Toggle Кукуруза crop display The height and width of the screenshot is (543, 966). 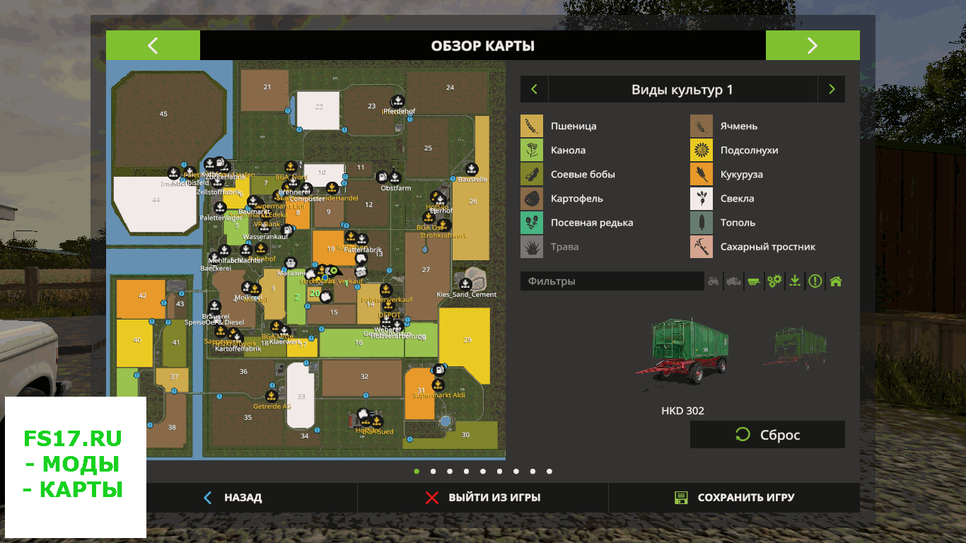click(702, 175)
